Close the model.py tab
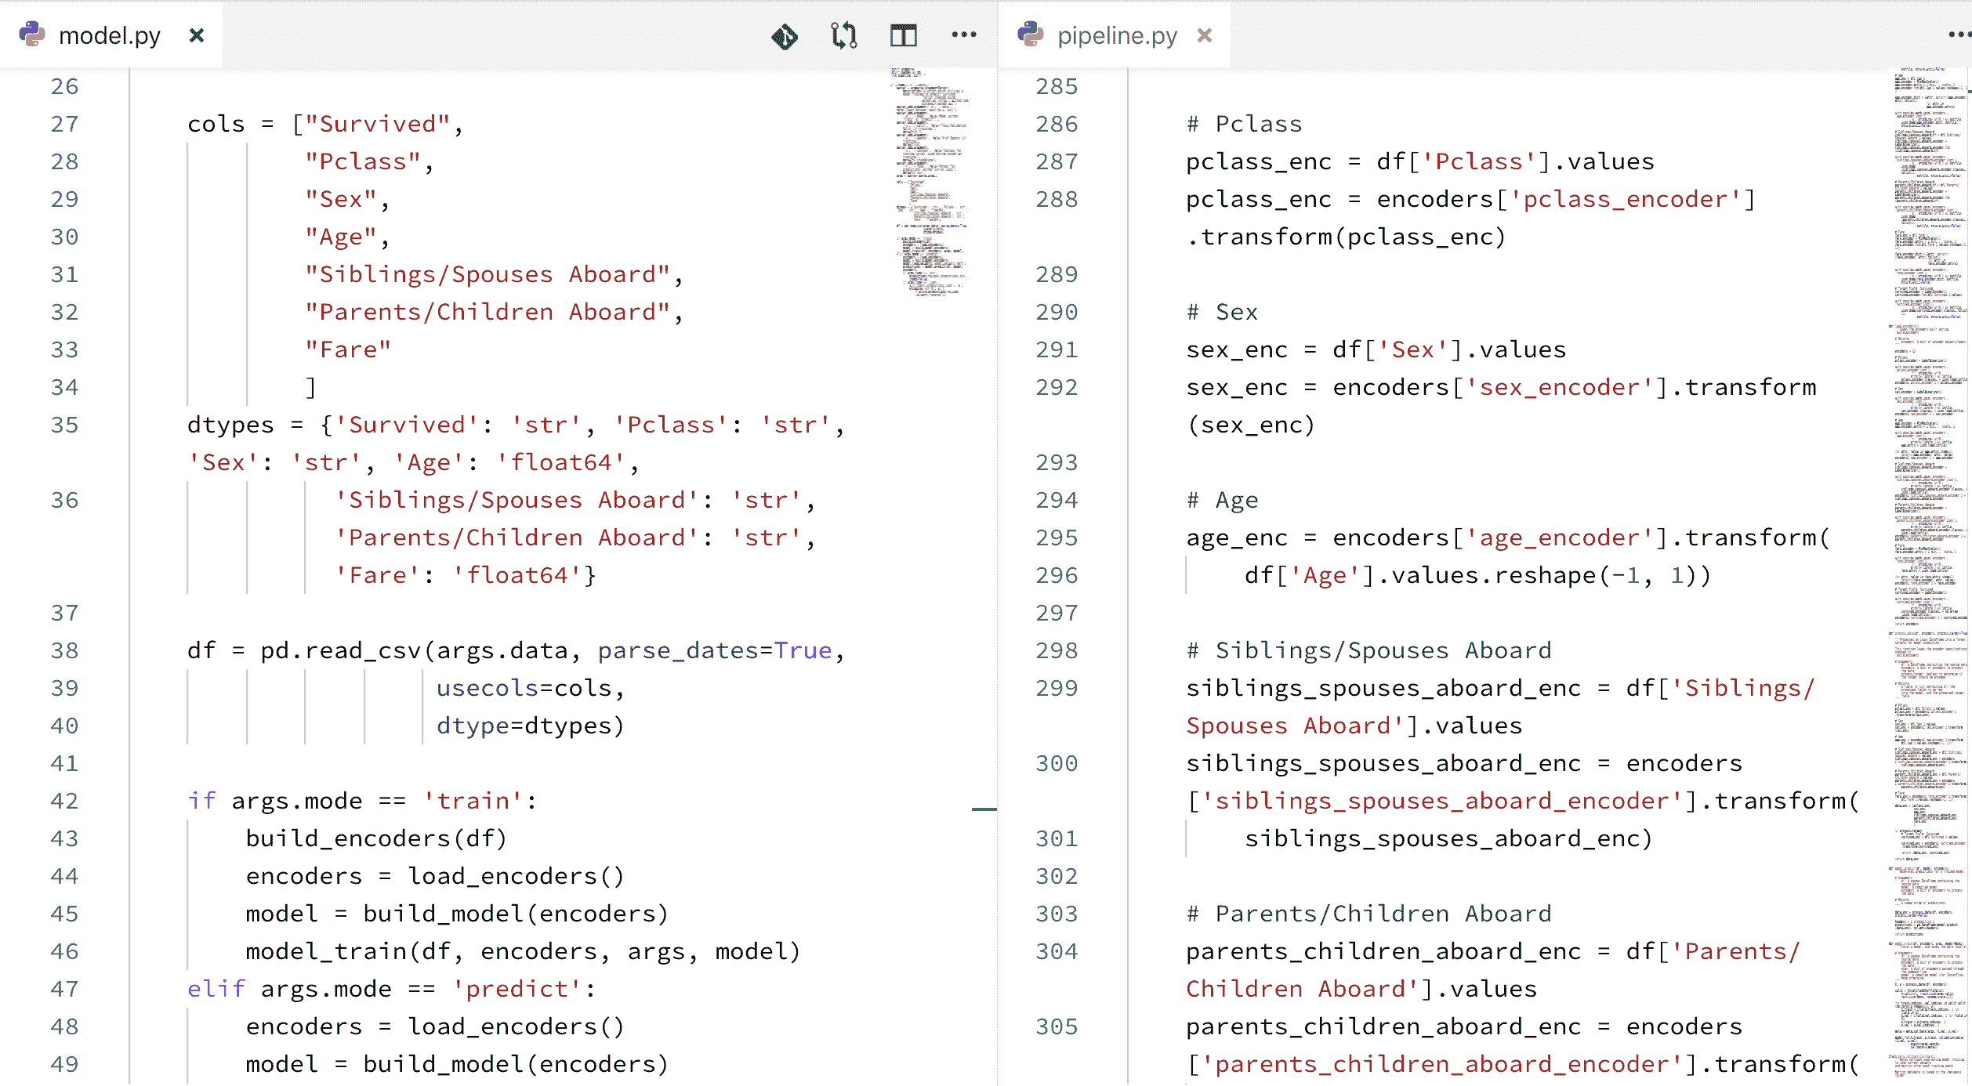This screenshot has width=1972, height=1086. coord(197,34)
